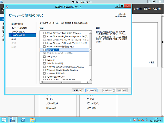Click the キャンセル button
Image resolution: width=164 pixels, height=123 pixels.
point(122,90)
